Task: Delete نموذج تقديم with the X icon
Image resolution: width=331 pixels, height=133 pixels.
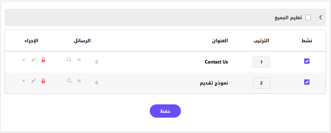Action: (x=23, y=81)
